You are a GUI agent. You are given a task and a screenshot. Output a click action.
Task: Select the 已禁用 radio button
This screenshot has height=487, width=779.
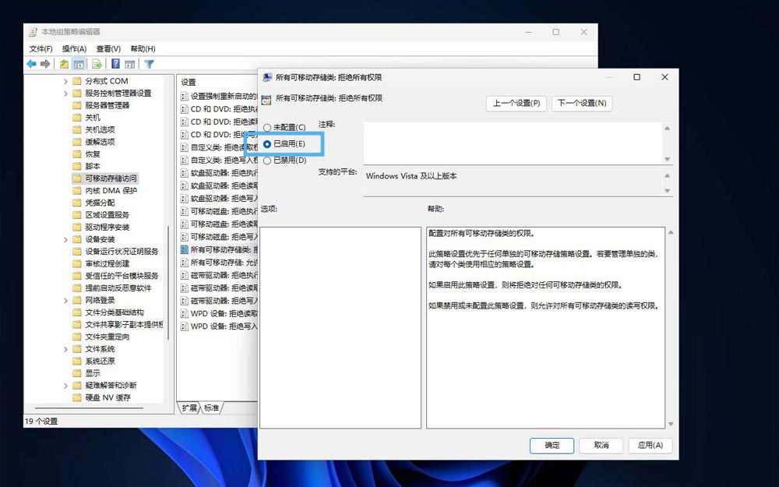[x=268, y=161]
